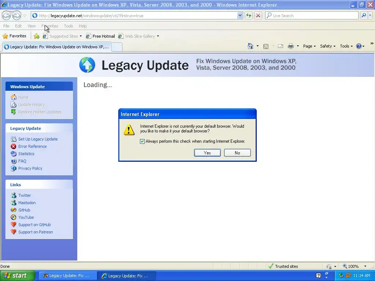Click the Legacy Update globe logo
The width and height of the screenshot is (375, 281).
(87, 65)
